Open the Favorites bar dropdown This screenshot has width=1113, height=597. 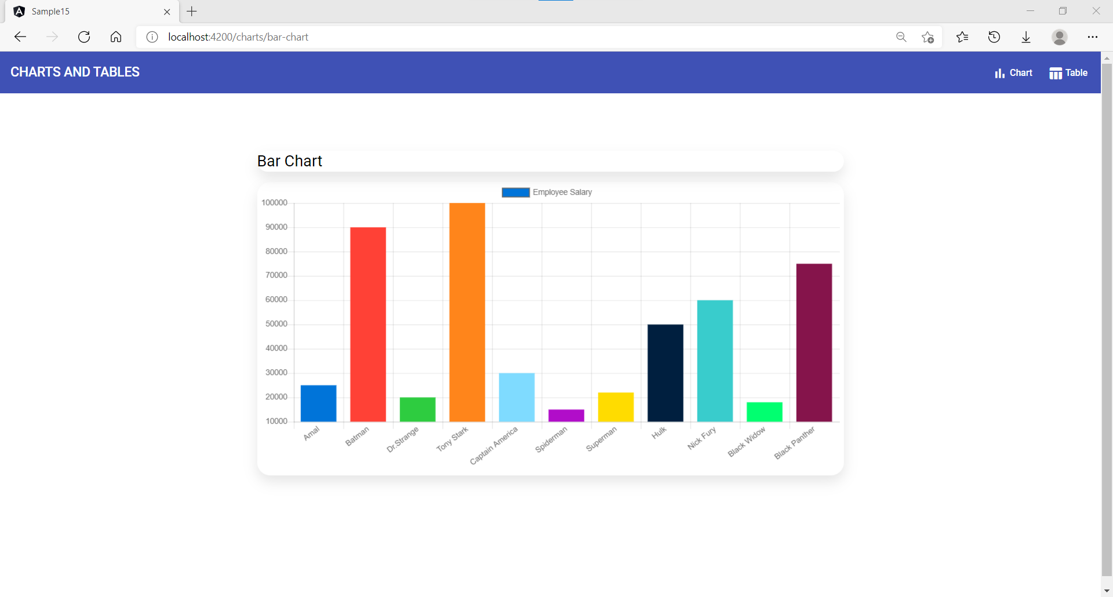[962, 37]
